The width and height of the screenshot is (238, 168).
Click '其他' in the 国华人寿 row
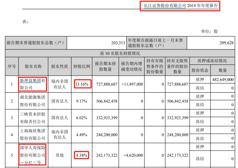coord(59,155)
